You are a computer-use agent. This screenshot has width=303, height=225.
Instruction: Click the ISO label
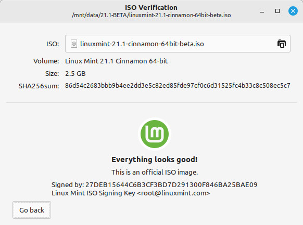point(53,44)
